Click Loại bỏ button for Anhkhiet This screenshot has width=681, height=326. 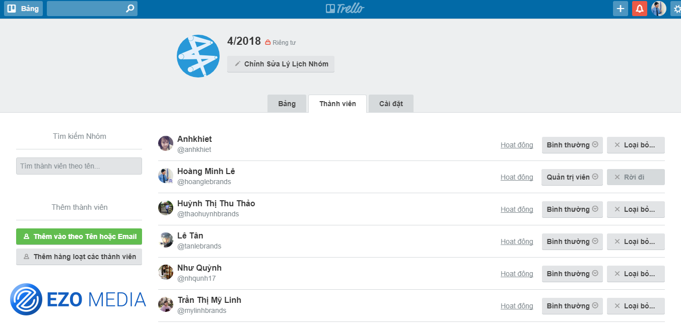tap(636, 145)
